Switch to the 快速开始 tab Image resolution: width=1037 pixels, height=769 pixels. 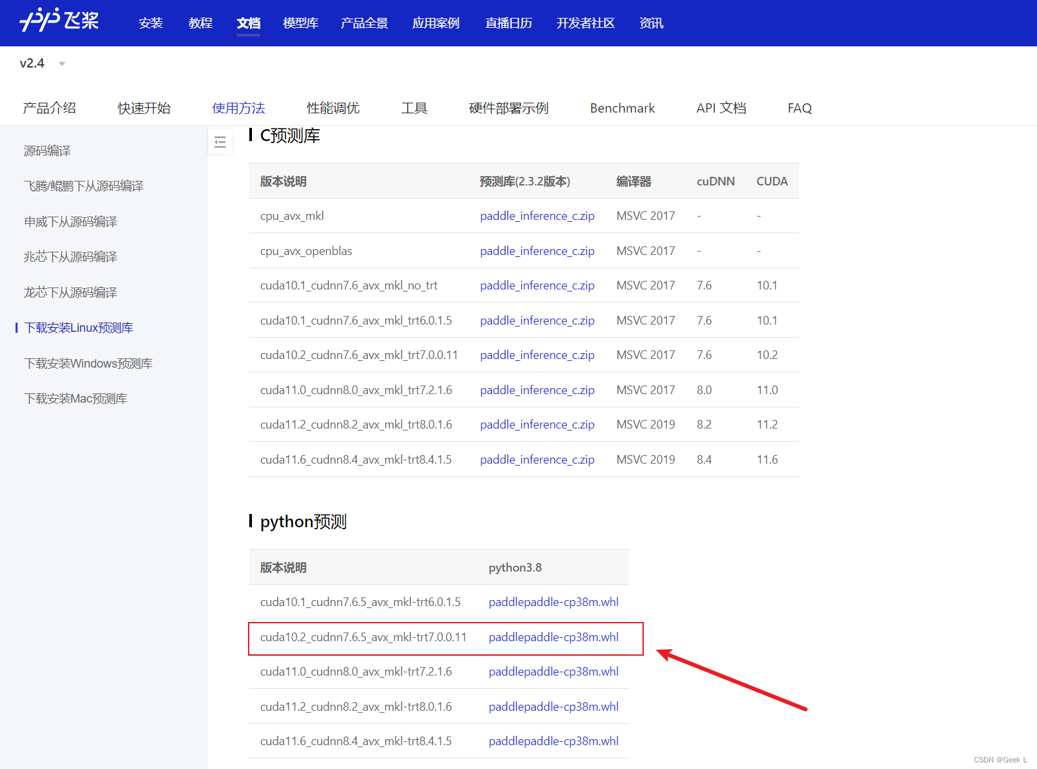[144, 108]
